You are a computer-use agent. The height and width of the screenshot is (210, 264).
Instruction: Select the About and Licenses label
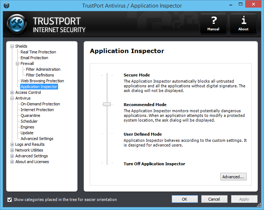pyautogui.click(x=32, y=162)
